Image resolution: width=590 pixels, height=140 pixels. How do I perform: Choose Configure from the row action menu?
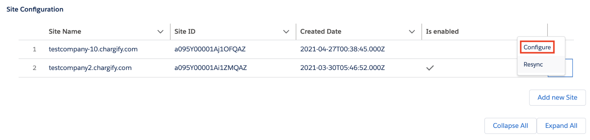click(537, 47)
